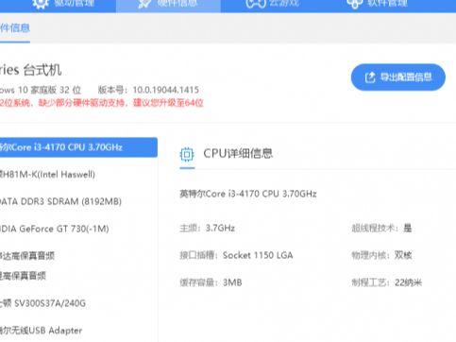Click the 物理内核: 双核 entry
This screenshot has width=456, height=342.
pos(381,255)
